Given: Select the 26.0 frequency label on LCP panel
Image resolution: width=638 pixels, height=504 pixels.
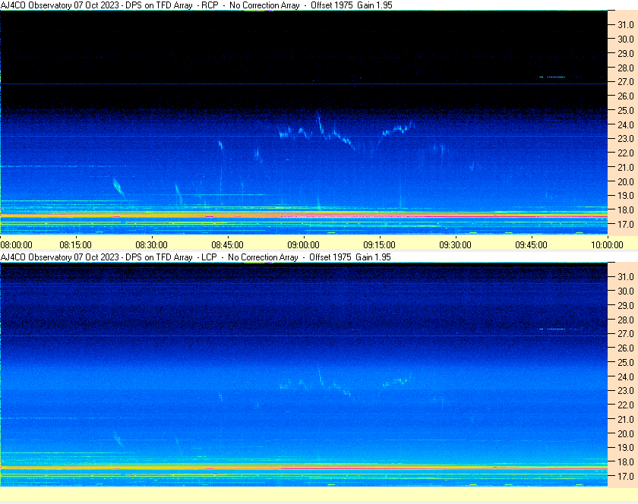Looking at the screenshot, I should [x=626, y=348].
